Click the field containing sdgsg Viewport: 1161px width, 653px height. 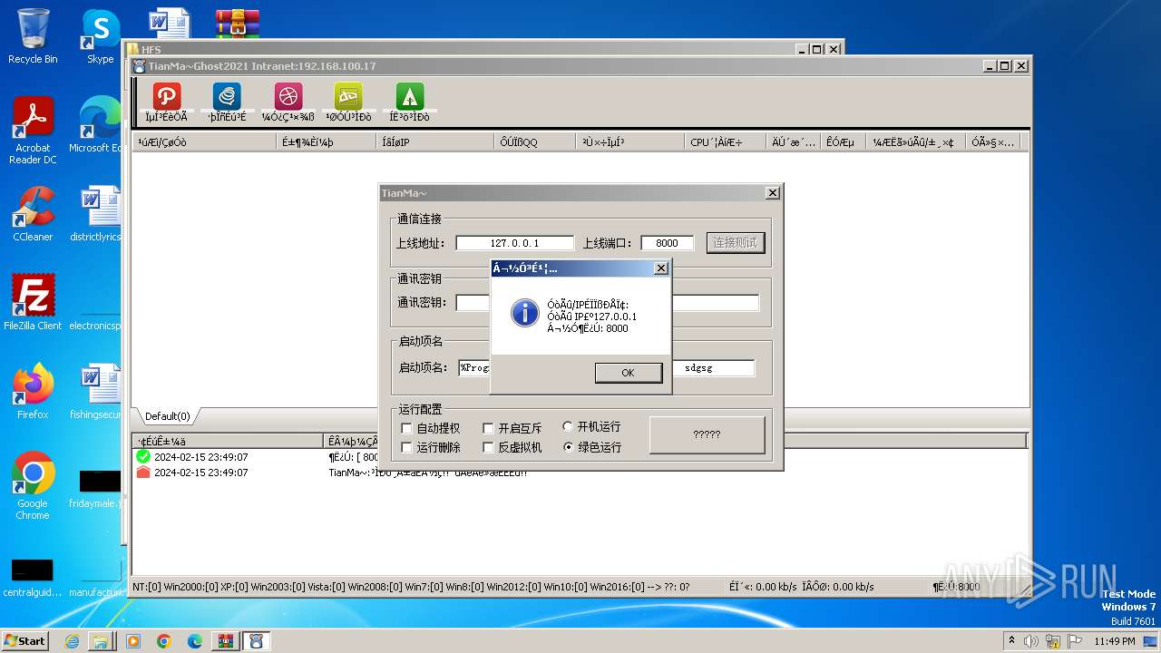click(x=713, y=367)
